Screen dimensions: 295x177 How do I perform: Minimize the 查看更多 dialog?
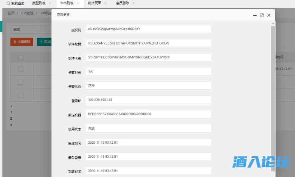(x=255, y=15)
